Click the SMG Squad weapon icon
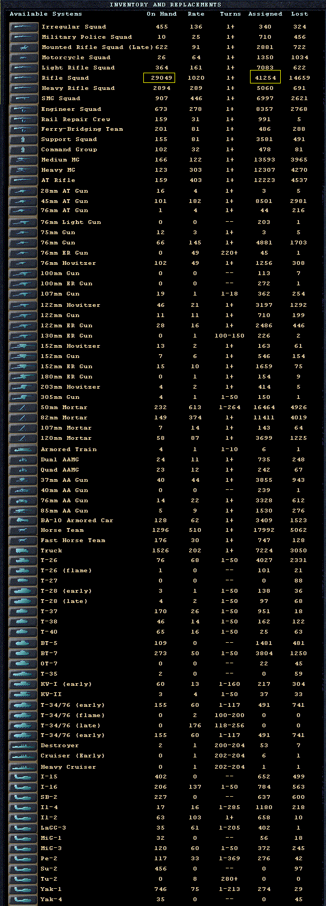The image size is (326, 906). 24,98
